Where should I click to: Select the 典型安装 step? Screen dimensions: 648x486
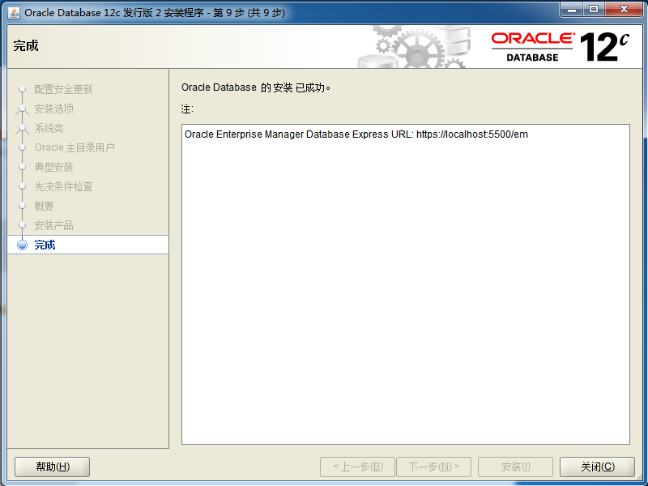(x=53, y=167)
